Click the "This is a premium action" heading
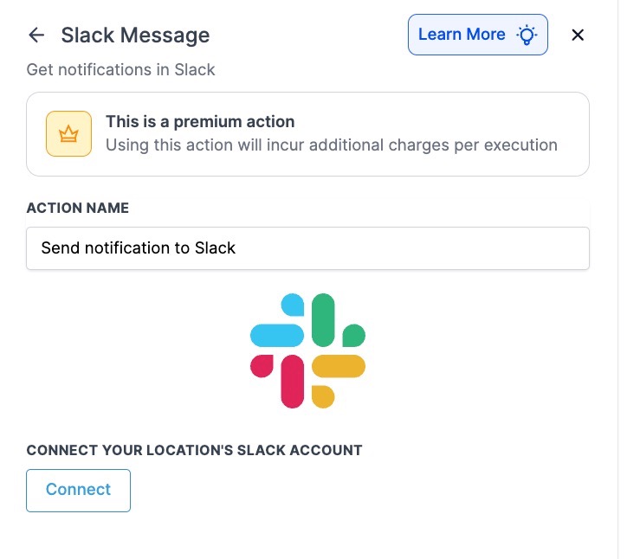 [200, 122]
